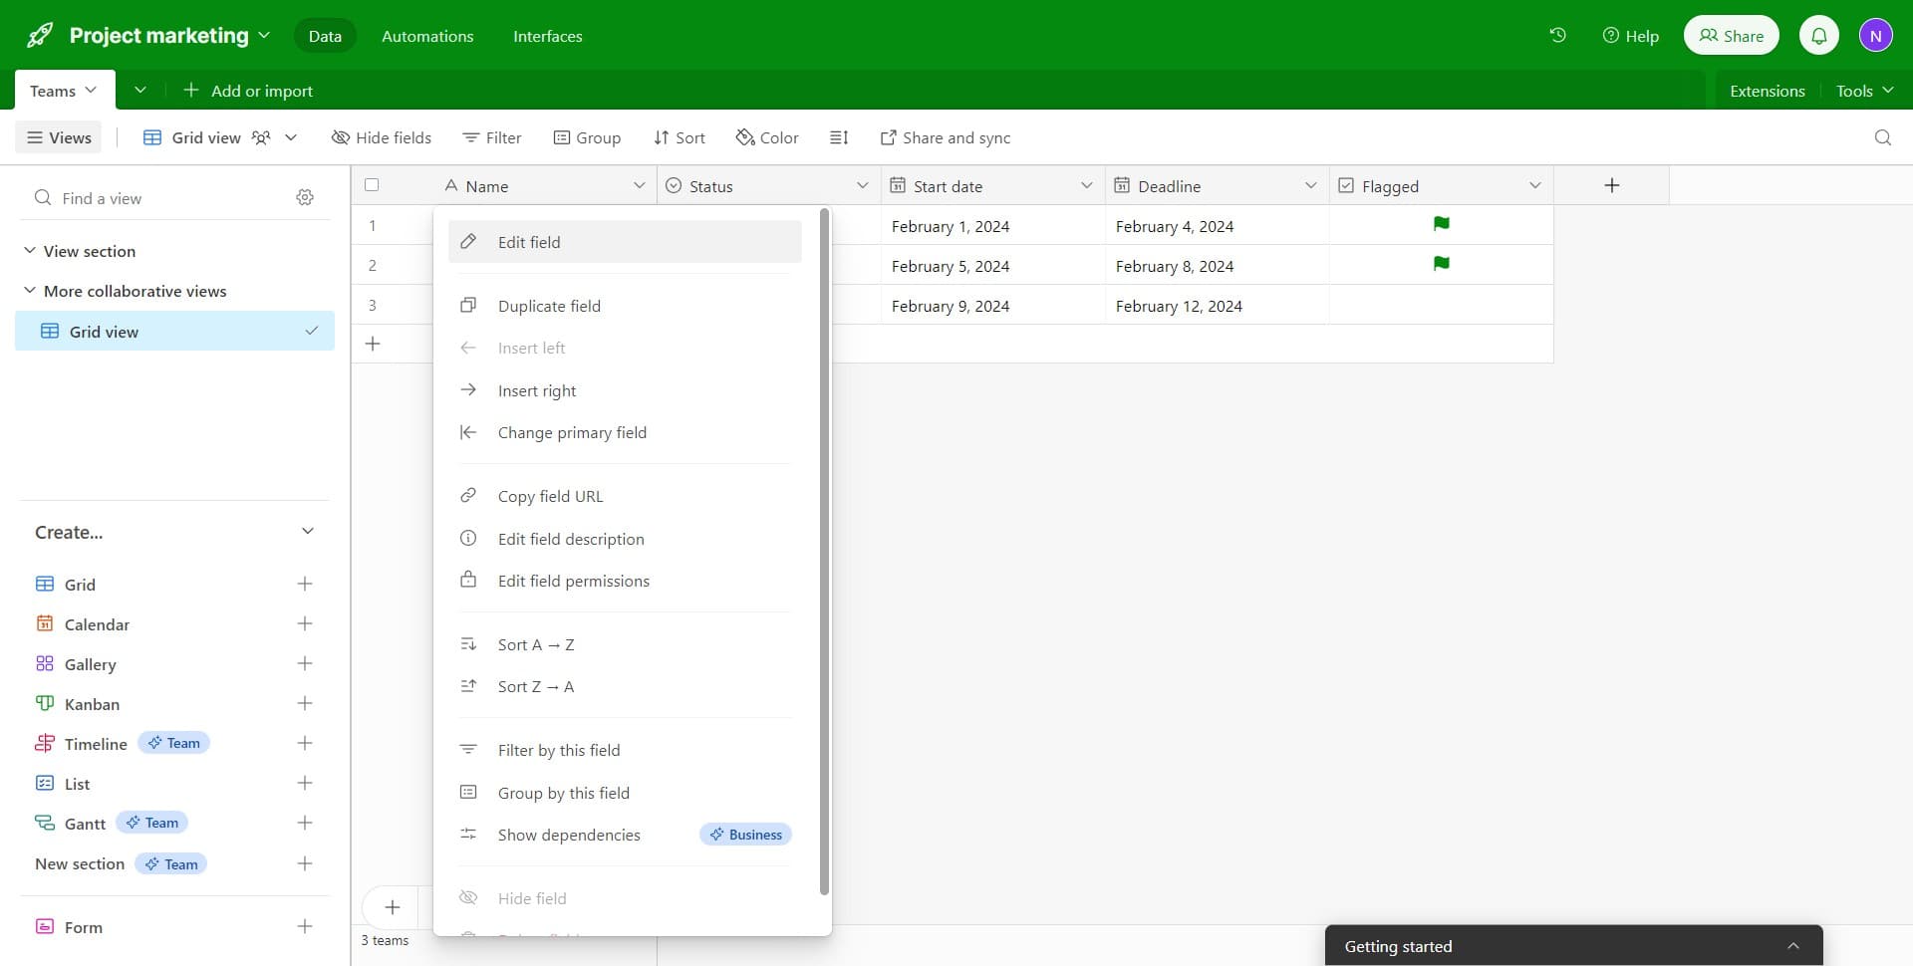Choose Duplicate field from the menu
The image size is (1913, 966).
(x=550, y=306)
